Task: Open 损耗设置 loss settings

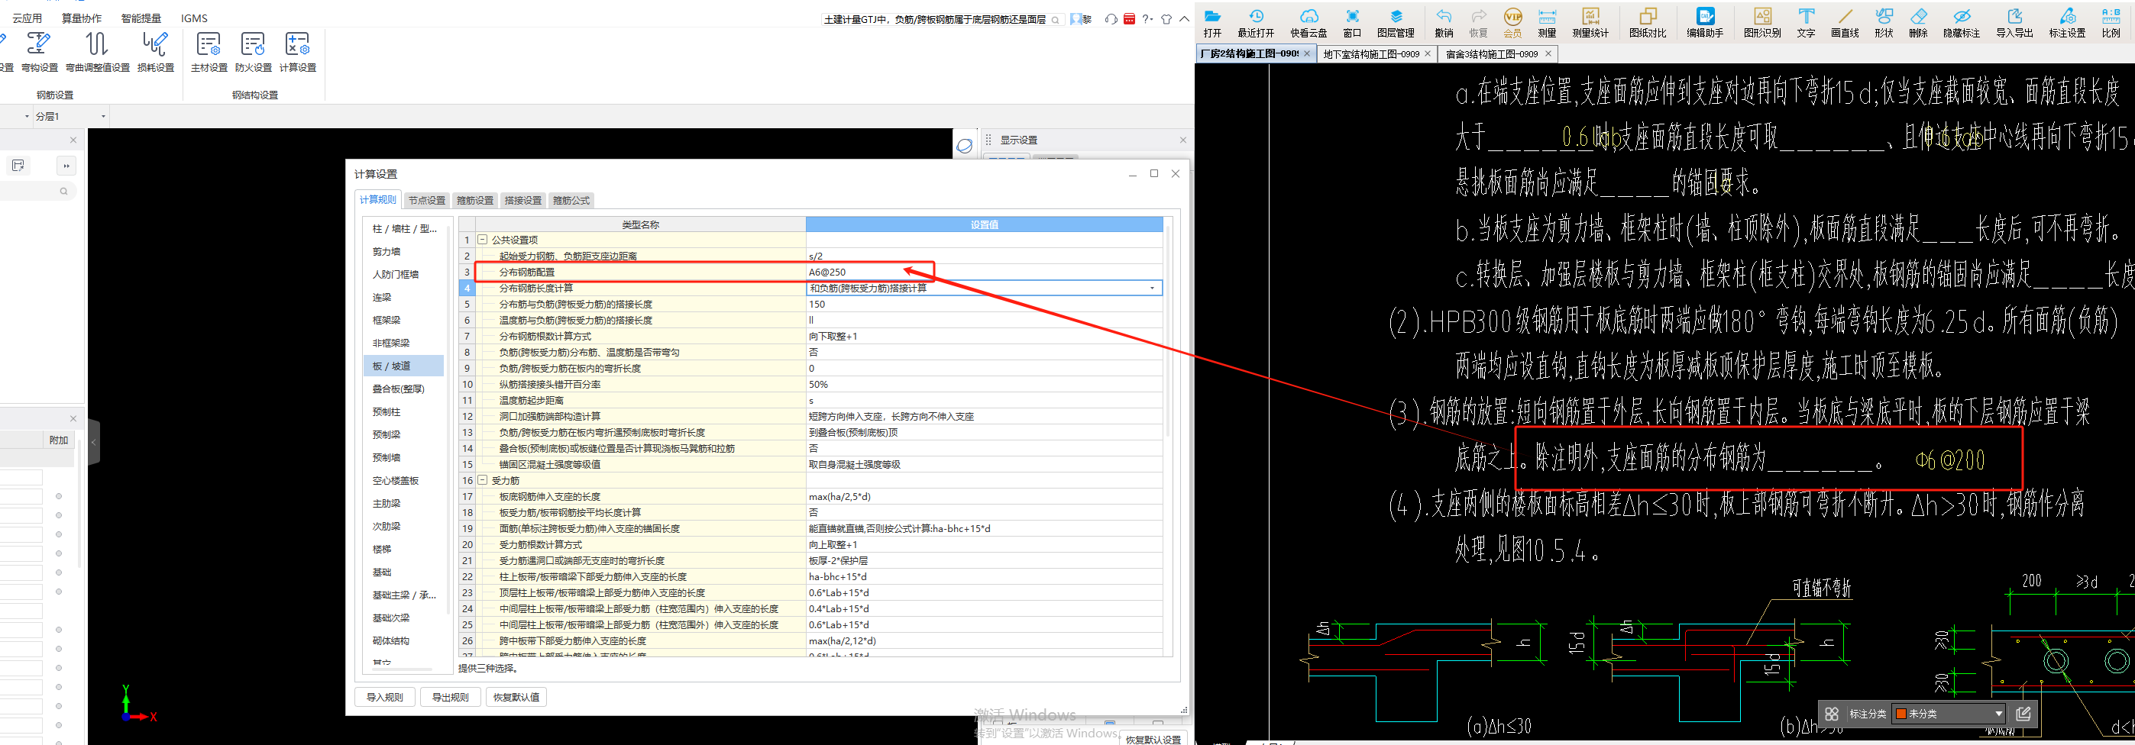Action: (x=155, y=51)
